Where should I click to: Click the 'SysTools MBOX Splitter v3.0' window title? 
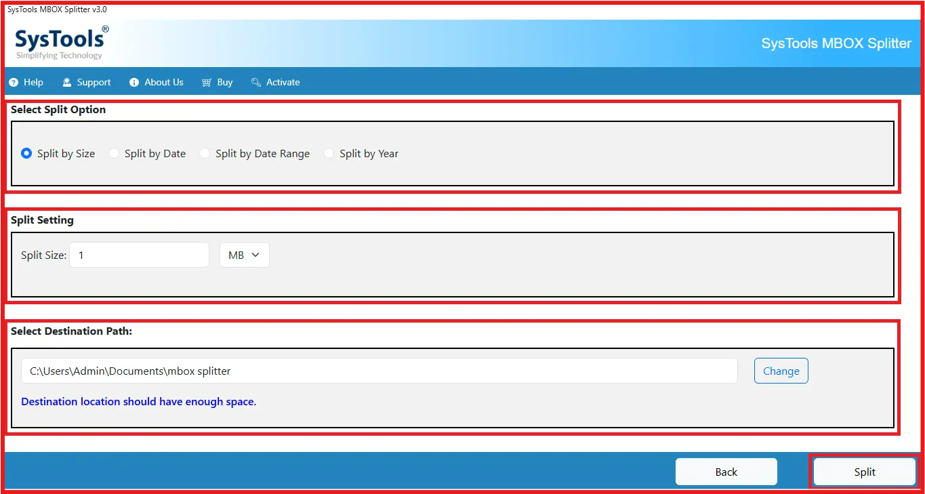click(x=57, y=9)
